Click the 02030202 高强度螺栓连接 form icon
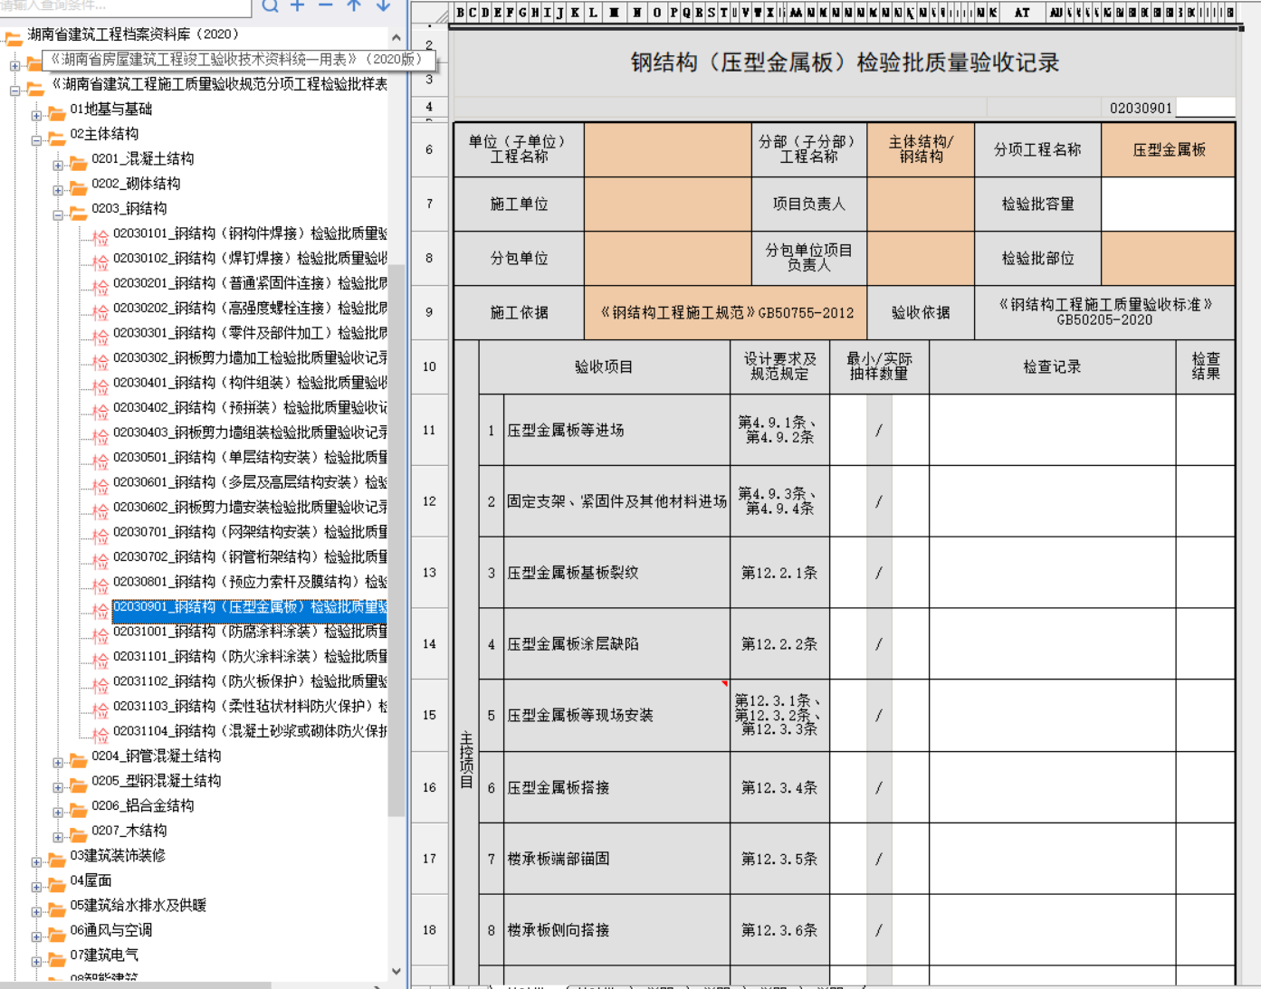This screenshot has height=989, width=1261. coord(100,311)
